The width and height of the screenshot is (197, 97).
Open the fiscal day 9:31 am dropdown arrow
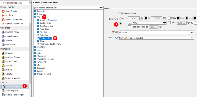pyautogui.click(x=161, y=27)
